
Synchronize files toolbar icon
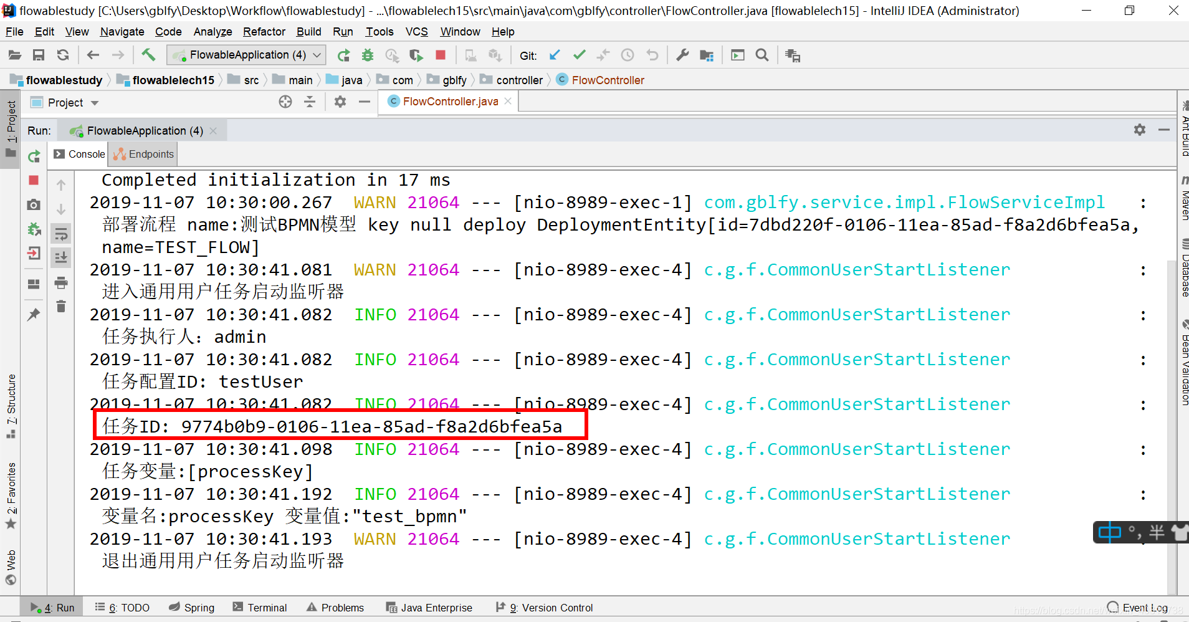point(63,55)
